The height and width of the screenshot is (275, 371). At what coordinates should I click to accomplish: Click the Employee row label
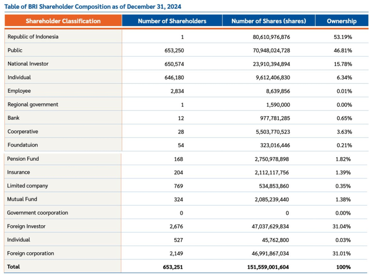19,91
